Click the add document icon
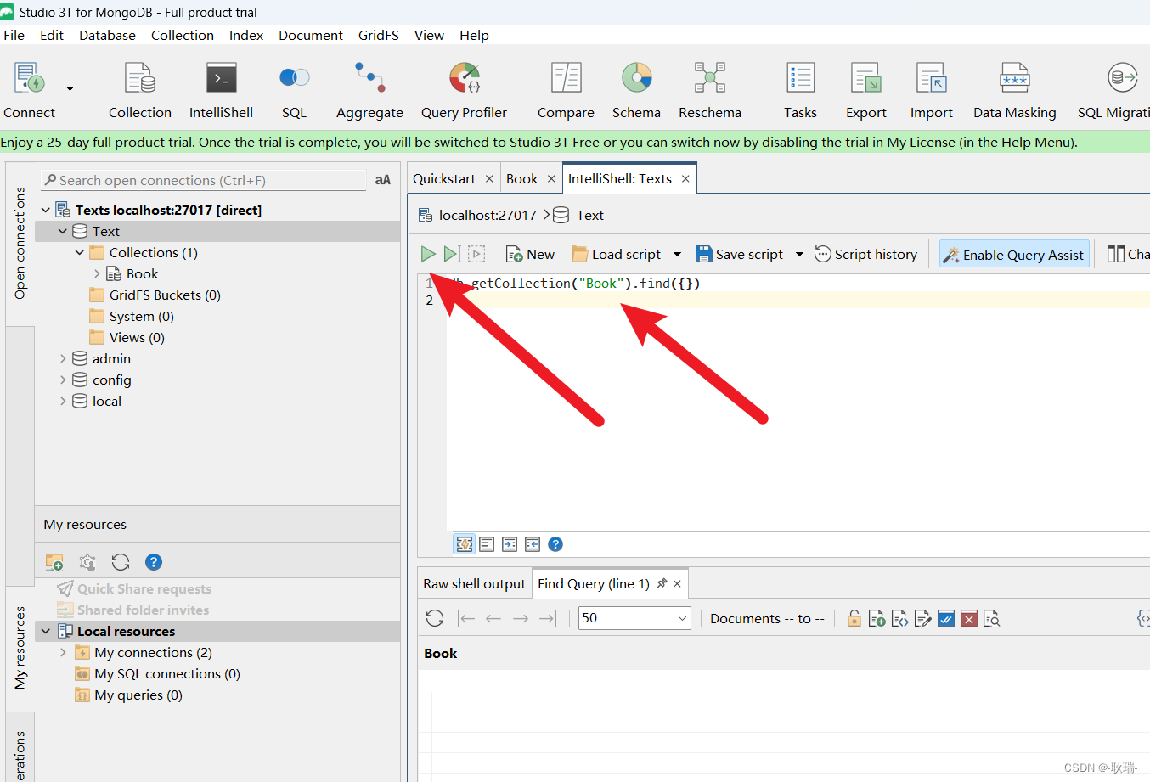 click(877, 618)
